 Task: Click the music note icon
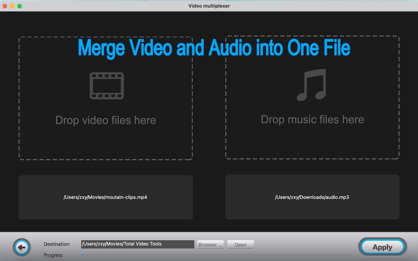311,86
